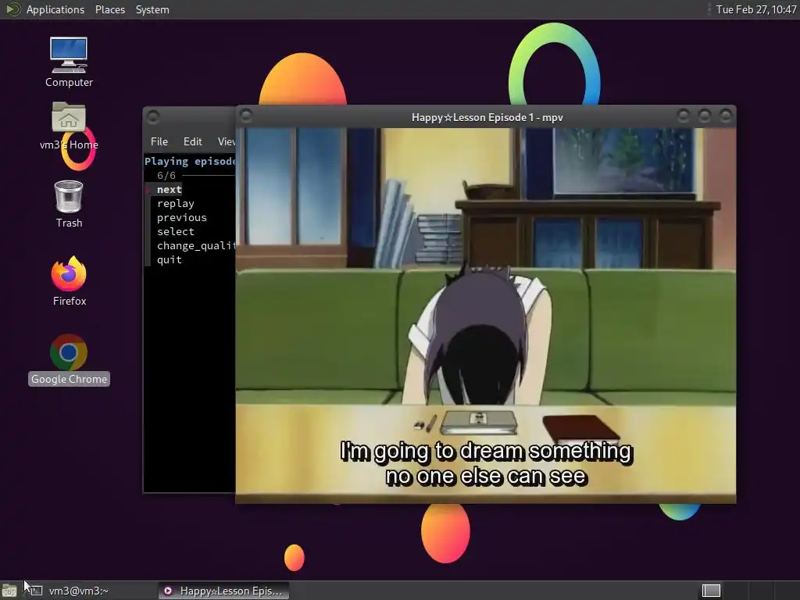Image resolution: width=800 pixels, height=600 pixels.
Task: Maximize the mpv window
Action: point(704,116)
